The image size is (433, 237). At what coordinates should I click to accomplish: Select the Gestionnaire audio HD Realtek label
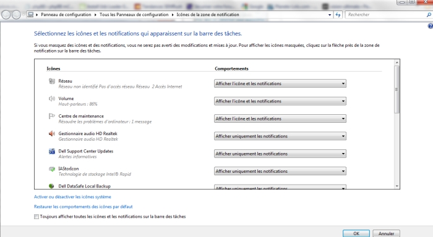pyautogui.click(x=88, y=133)
